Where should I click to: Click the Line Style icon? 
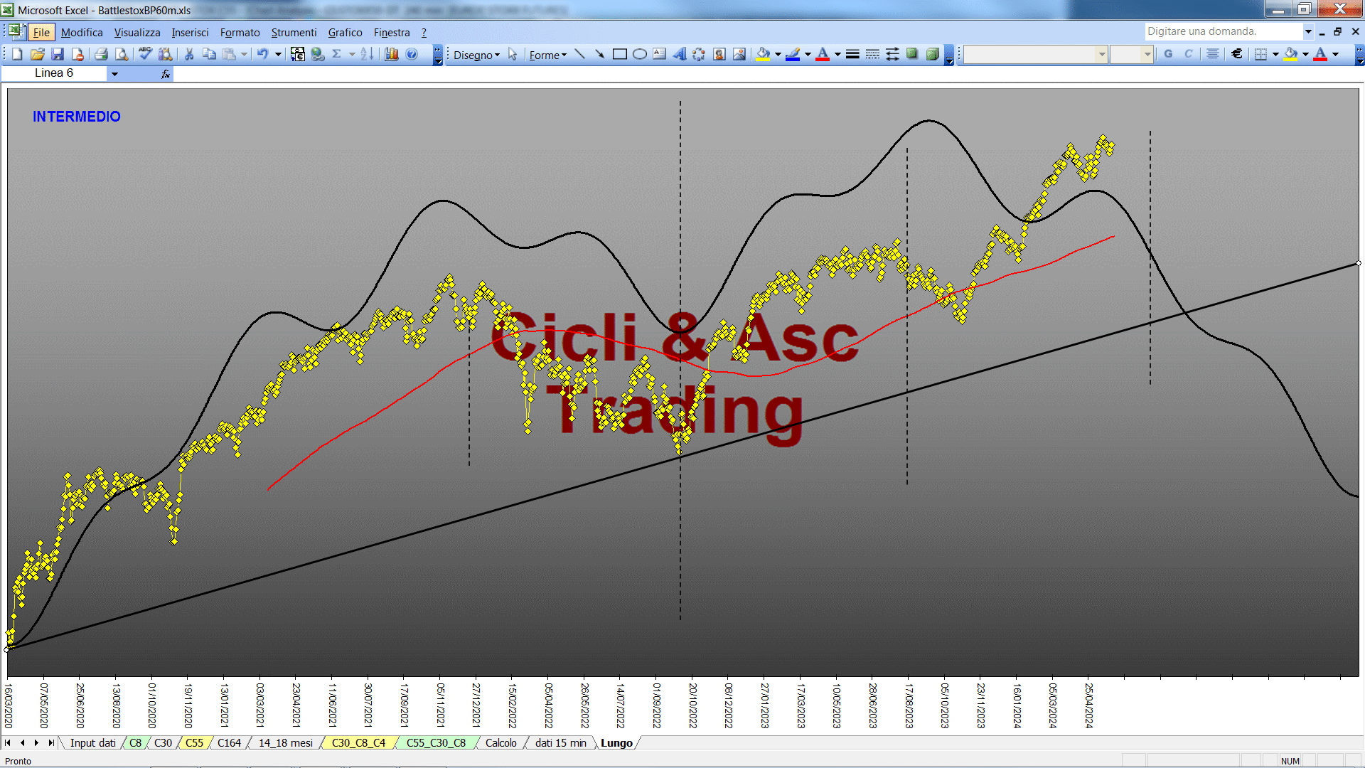852,54
